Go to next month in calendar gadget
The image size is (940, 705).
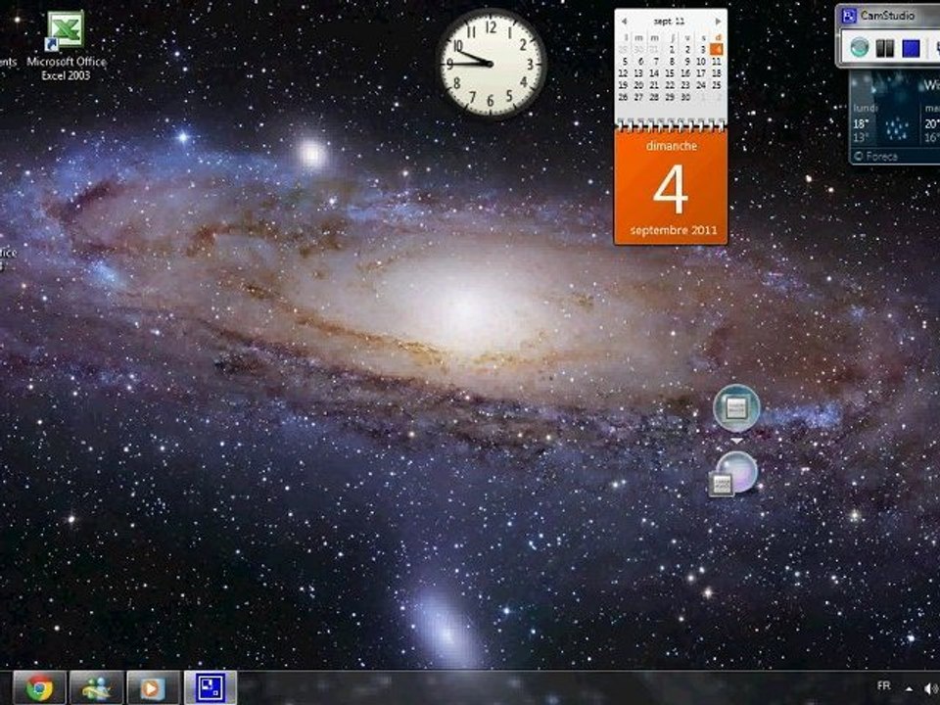(718, 21)
